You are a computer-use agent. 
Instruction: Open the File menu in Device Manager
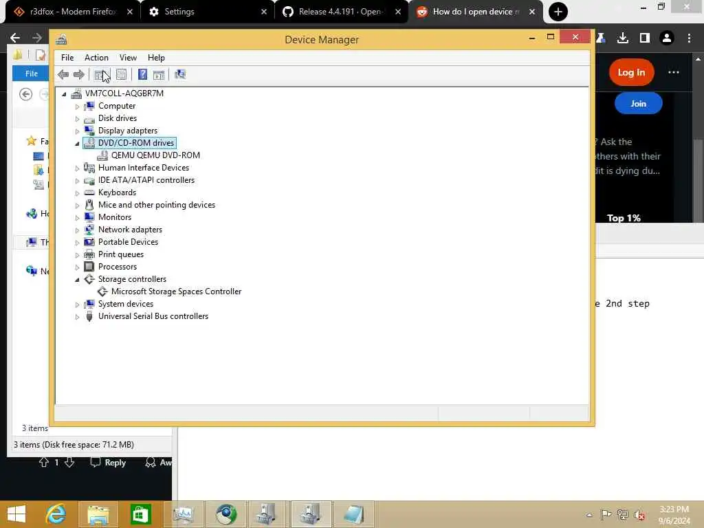tap(67, 58)
